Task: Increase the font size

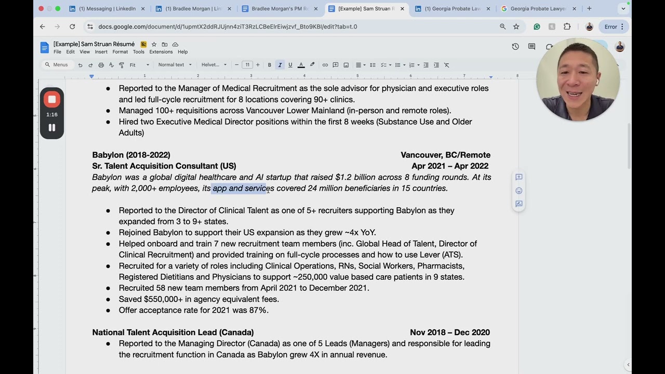Action: click(x=258, y=65)
